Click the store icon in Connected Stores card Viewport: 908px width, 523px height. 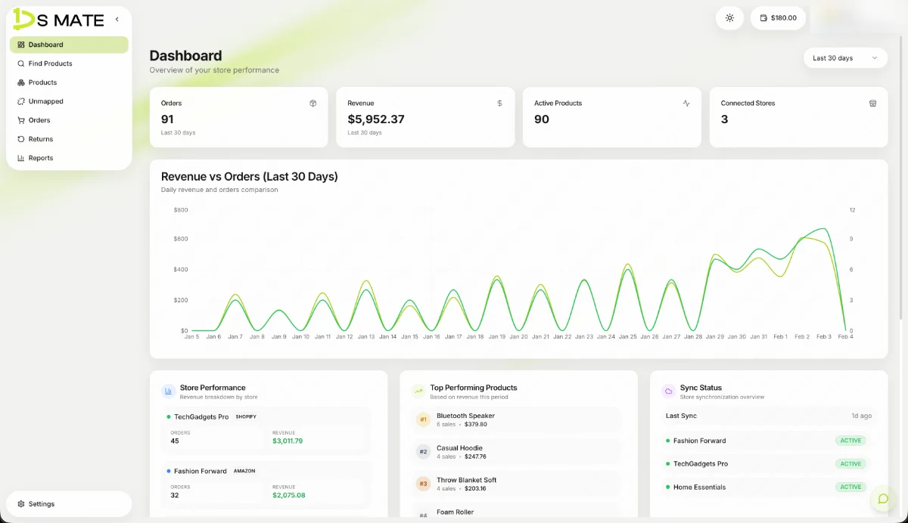872,104
